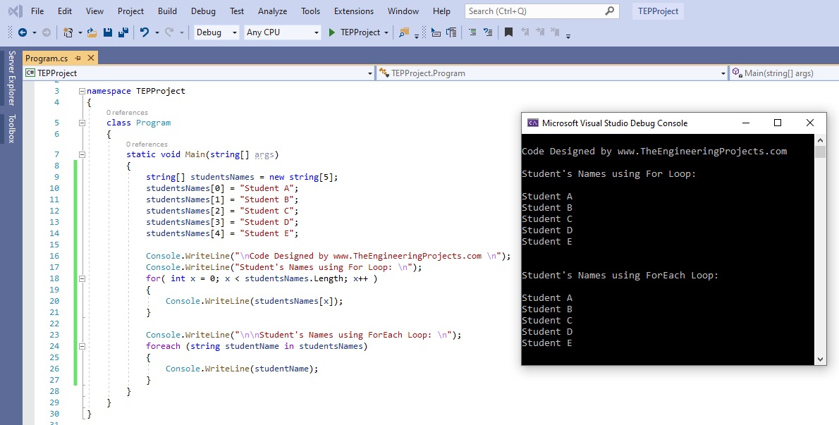Click the Save All icon
Image resolution: width=839 pixels, height=425 pixels.
click(x=123, y=32)
